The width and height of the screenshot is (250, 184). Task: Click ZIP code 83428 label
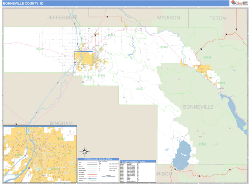pos(222,83)
